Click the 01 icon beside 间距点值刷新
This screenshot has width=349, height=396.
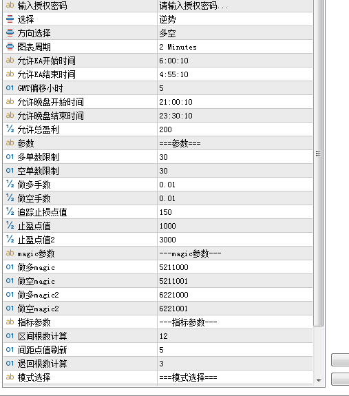point(10,350)
